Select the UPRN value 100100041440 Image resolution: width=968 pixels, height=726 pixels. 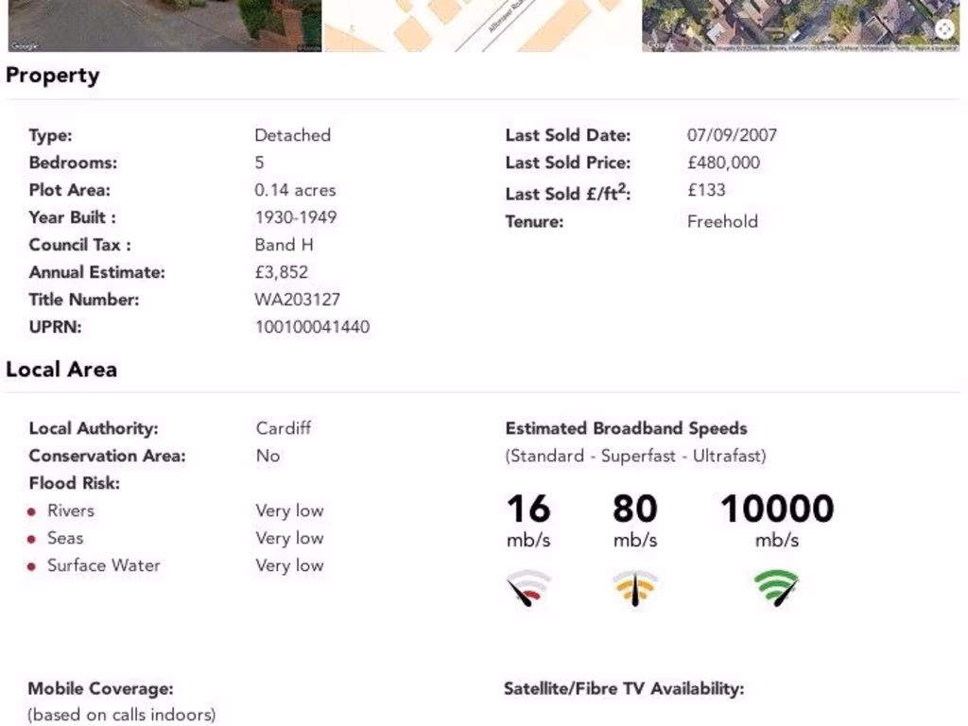click(x=312, y=326)
